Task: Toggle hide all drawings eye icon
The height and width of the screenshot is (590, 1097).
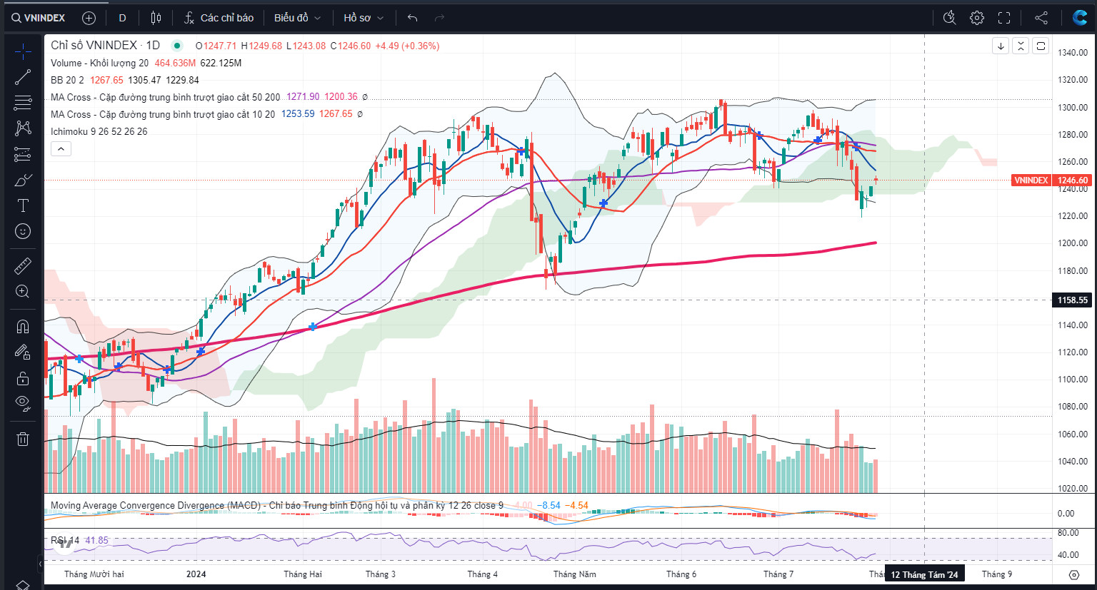Action: 23,404
